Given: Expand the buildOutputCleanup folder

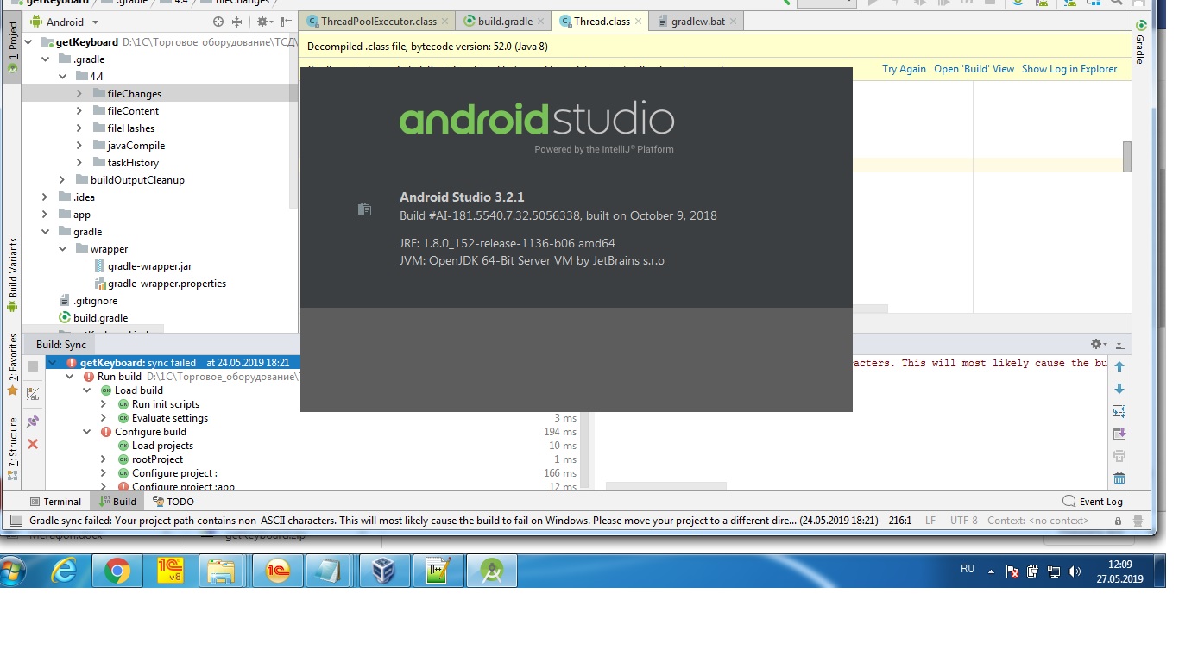Looking at the screenshot, I should coord(62,180).
